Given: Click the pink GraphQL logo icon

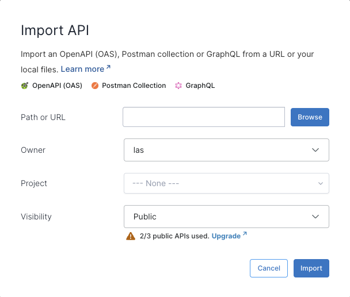Looking at the screenshot, I should (178, 86).
